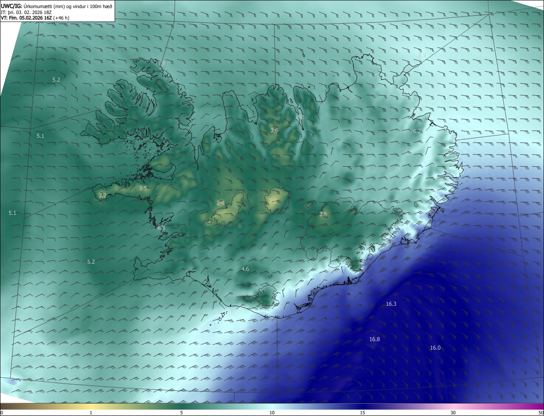
Task: Click the '16.8' value on the map
Action: point(374,339)
